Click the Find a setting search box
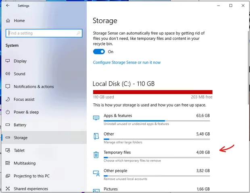 click(44, 33)
